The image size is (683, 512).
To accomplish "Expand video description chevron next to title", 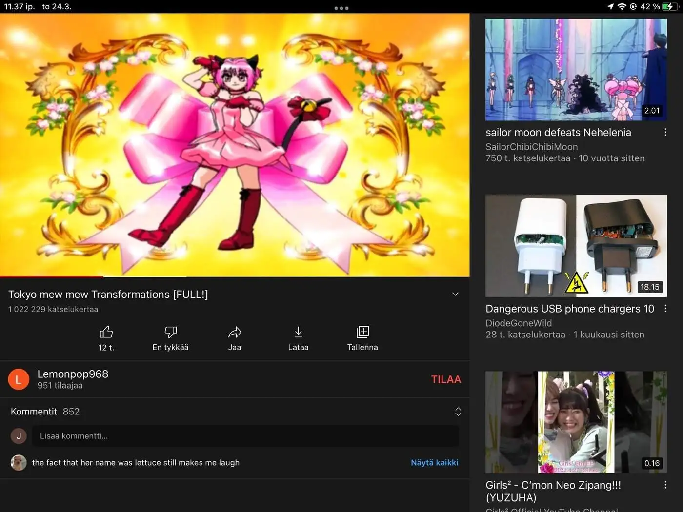I will [x=455, y=294].
